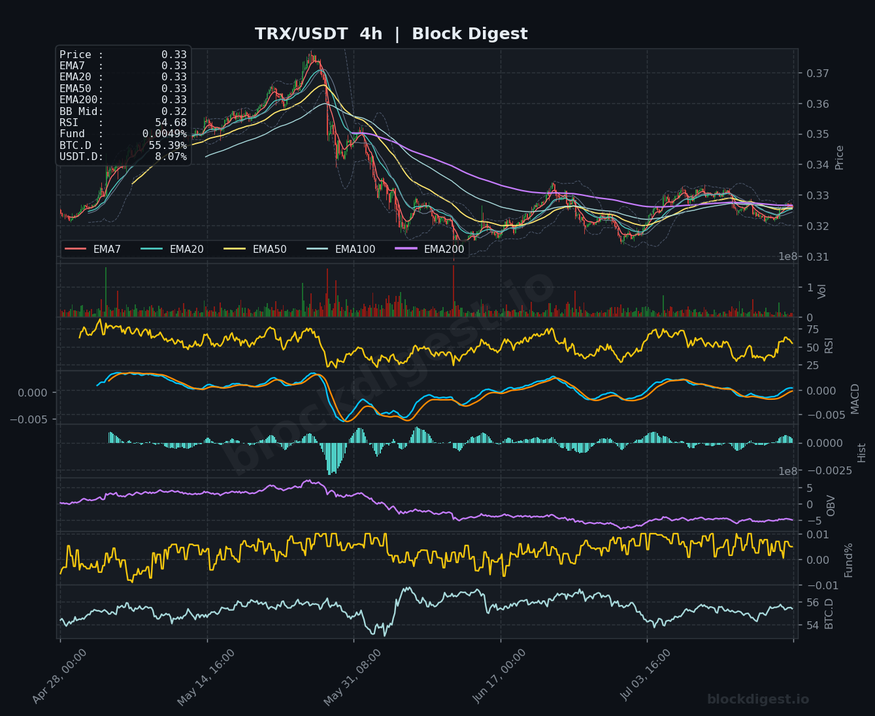Viewport: 875px width, 716px height.
Task: Click the 0.37 price tick label
Action: pos(818,73)
